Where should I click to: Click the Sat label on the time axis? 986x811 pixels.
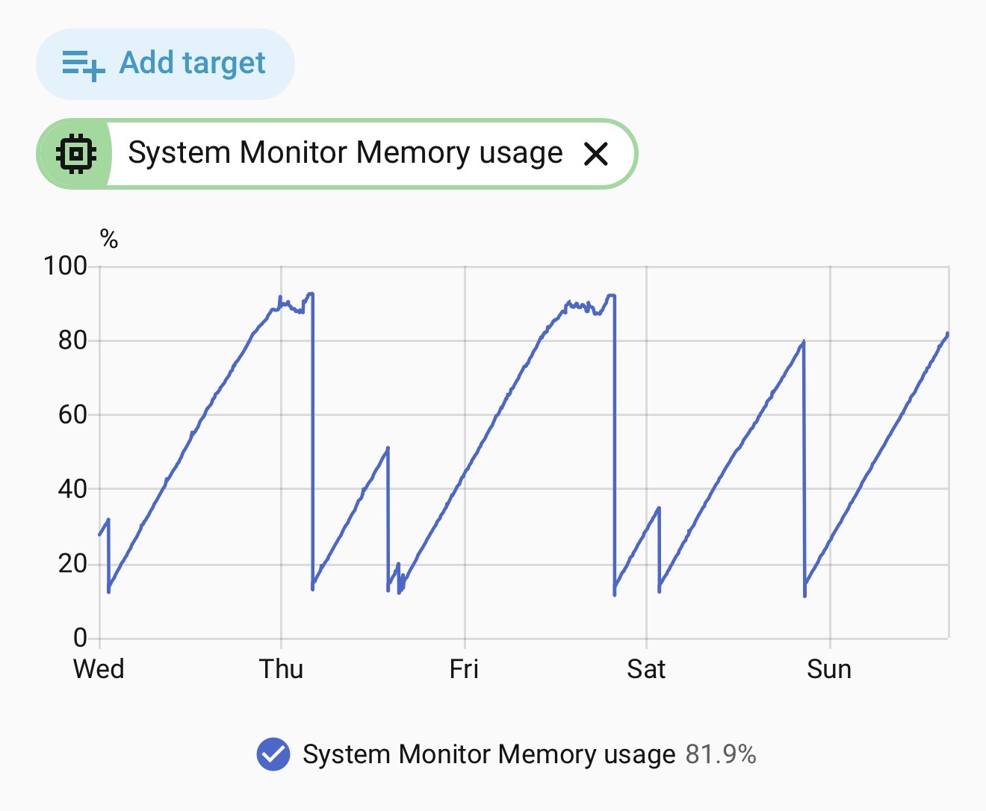[646, 668]
